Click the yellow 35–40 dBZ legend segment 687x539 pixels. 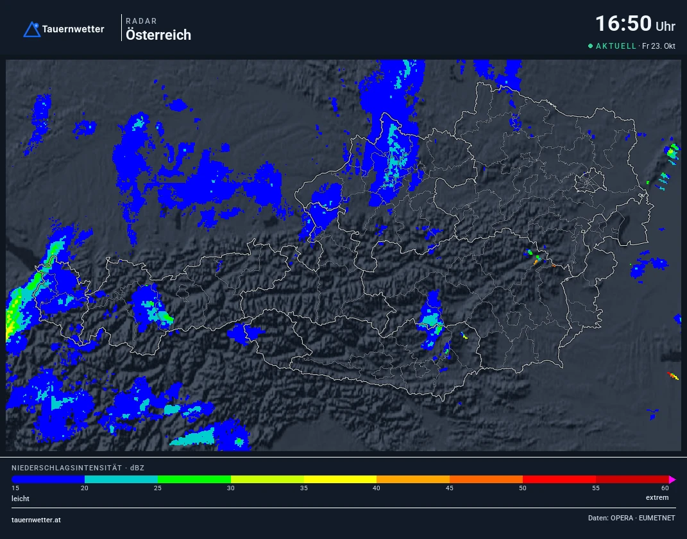pos(340,479)
